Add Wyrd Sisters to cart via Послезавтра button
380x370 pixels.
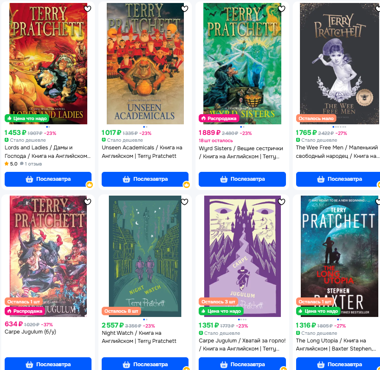pyautogui.click(x=242, y=179)
